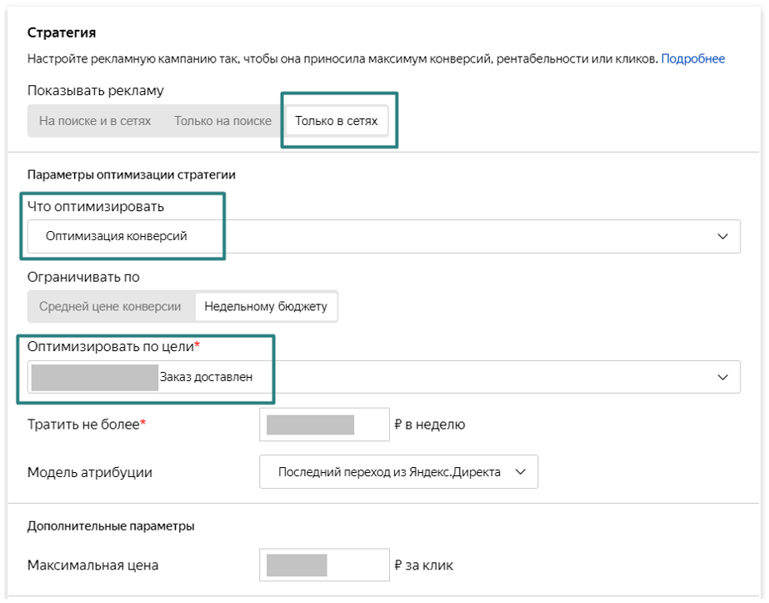Screen dimensions: 769x603
Task: Click the 'Параметры оптимизации стратегии' heading
Action: coord(132,175)
